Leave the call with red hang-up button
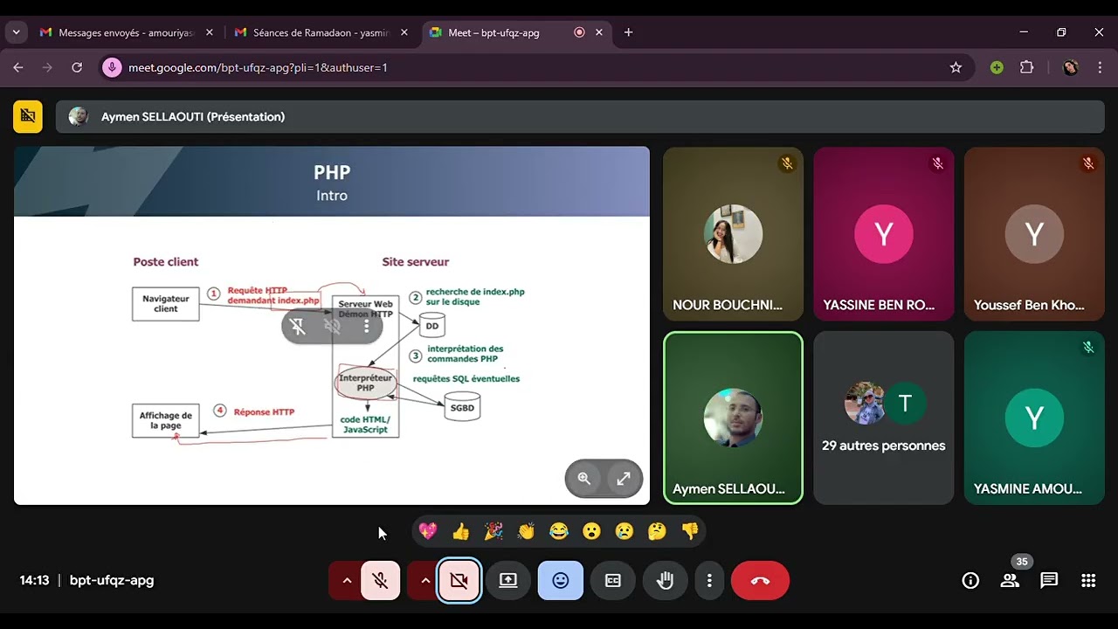Screen dimensions: 1118x629 (x=760, y=580)
